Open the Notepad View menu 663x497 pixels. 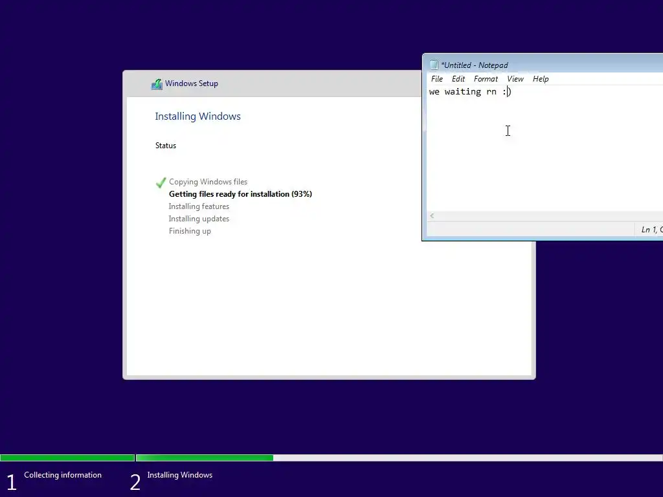pos(515,79)
